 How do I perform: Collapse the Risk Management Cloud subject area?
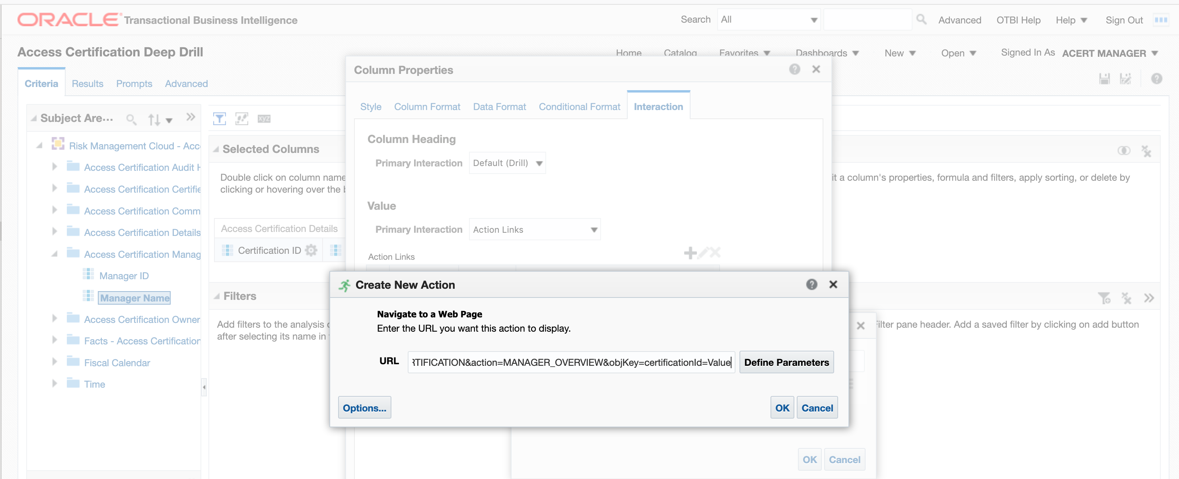39,146
